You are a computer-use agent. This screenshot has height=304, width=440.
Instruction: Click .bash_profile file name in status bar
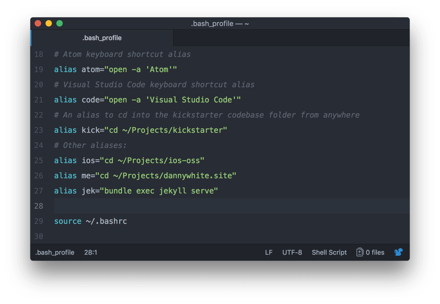click(x=55, y=253)
